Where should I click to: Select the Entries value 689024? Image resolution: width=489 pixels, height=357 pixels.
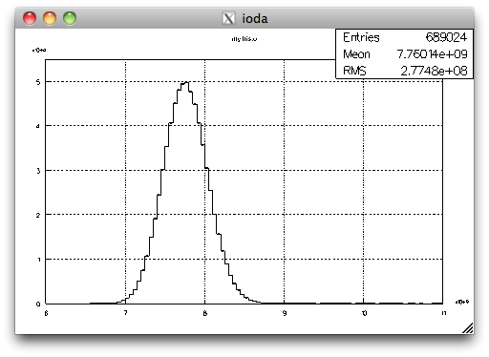point(446,37)
